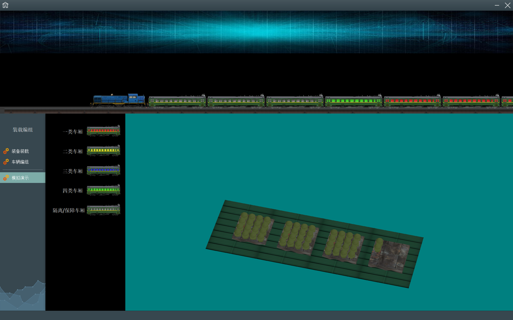Click the pallet holding a single barrel
513x320 pixels.
389,255
